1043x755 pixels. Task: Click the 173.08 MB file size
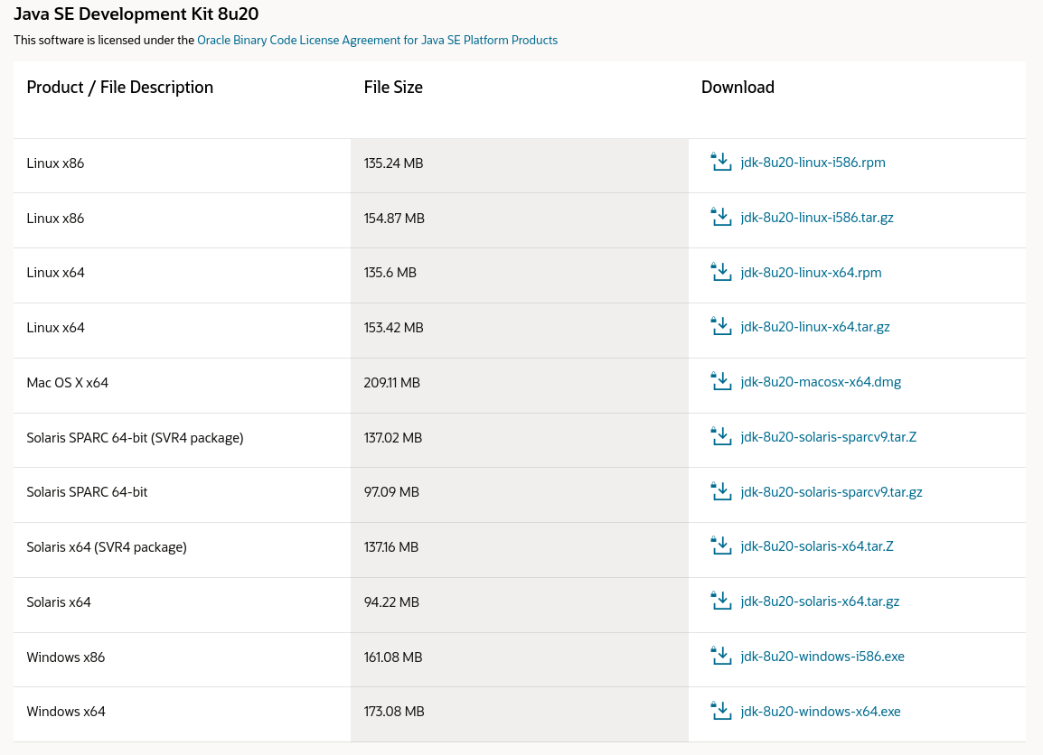click(x=394, y=712)
